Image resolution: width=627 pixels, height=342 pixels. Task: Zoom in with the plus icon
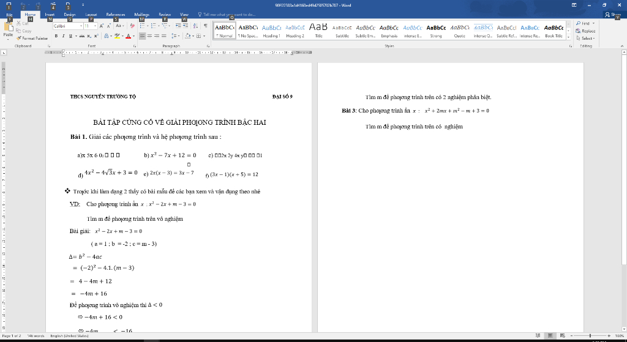click(x=609, y=336)
